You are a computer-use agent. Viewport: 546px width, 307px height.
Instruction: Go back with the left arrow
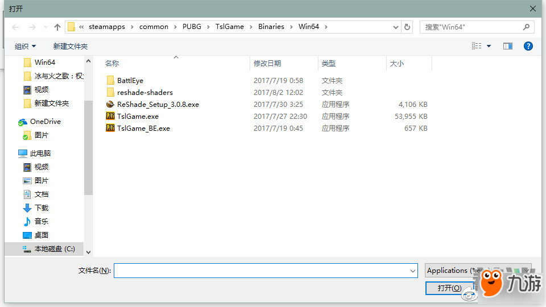(15, 27)
